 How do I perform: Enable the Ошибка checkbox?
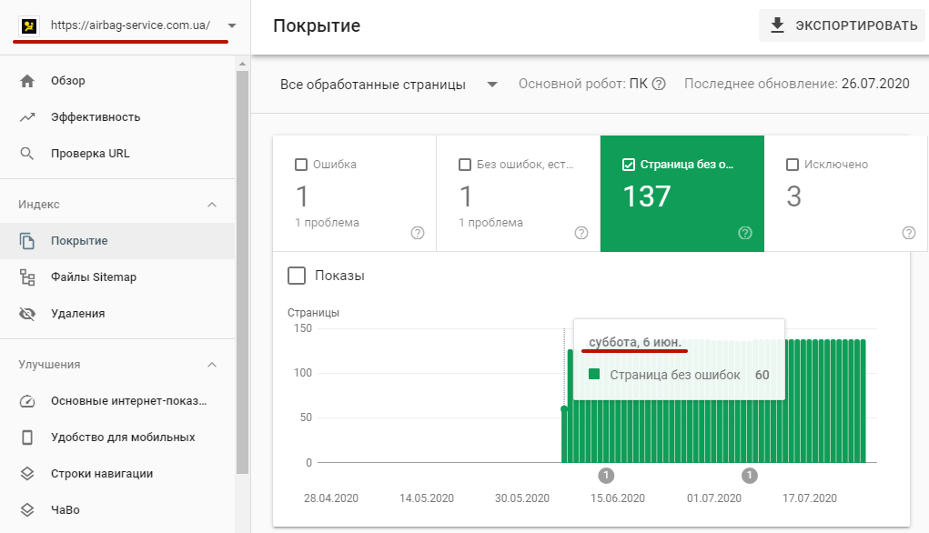point(301,165)
